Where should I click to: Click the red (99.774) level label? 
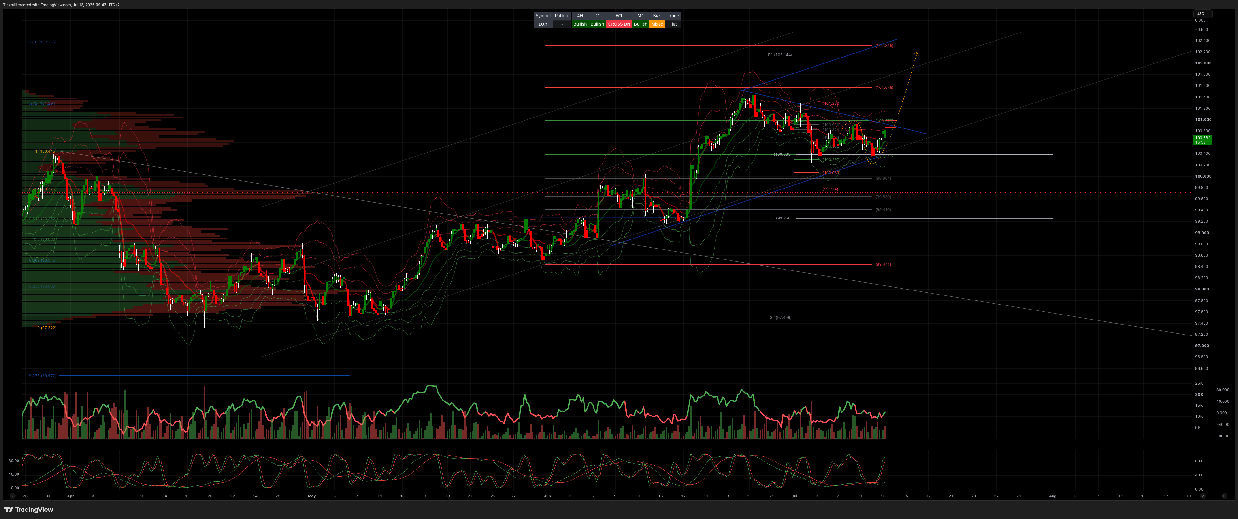[x=830, y=189]
